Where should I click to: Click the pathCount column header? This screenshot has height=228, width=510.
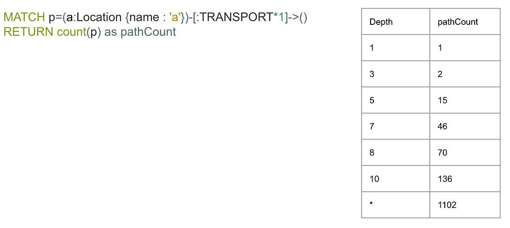point(465,21)
